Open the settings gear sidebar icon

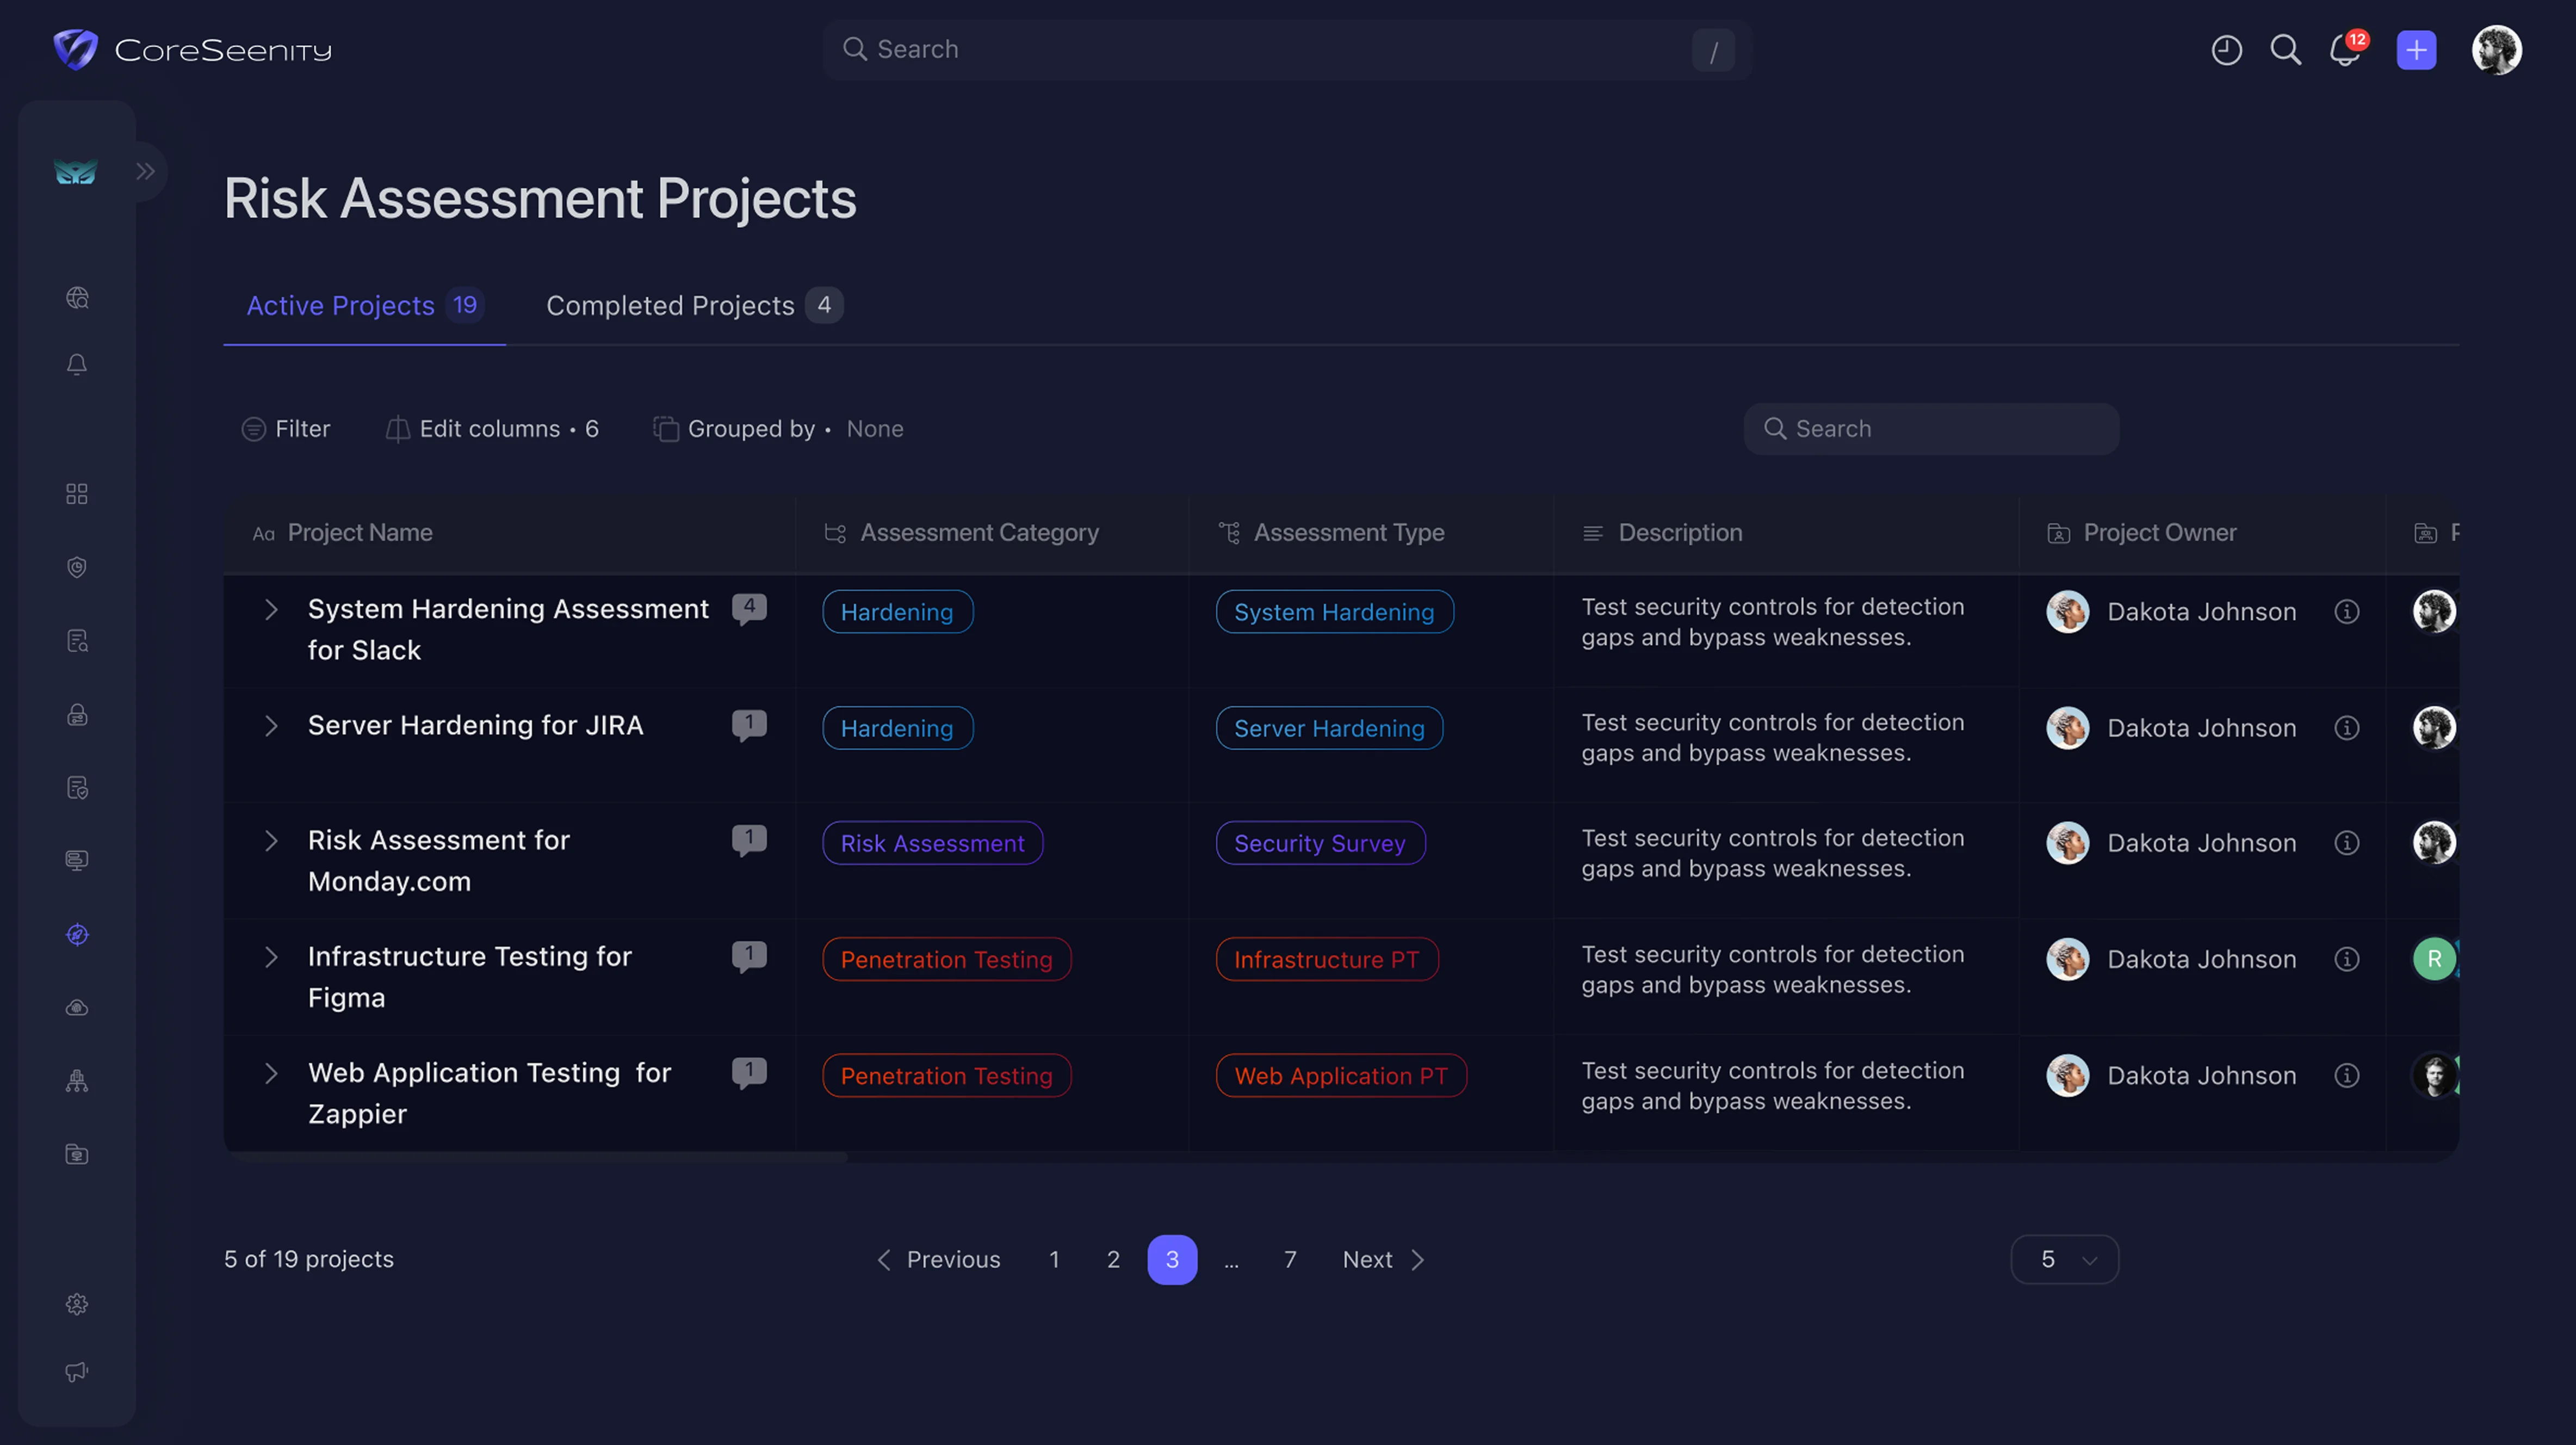(x=77, y=1304)
